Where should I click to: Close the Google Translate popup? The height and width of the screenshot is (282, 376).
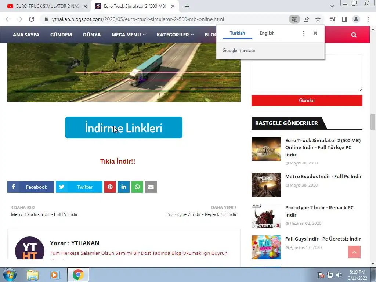tap(315, 33)
